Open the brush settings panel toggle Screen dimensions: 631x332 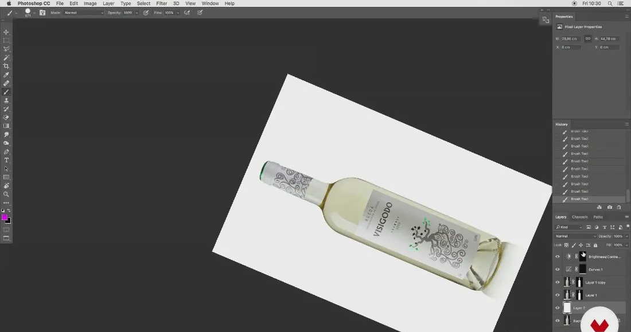pos(42,13)
